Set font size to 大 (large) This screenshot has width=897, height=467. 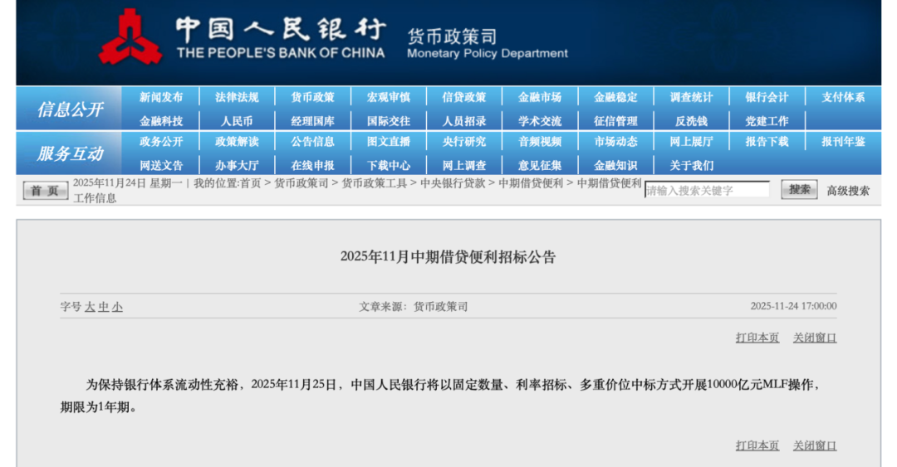pos(90,307)
